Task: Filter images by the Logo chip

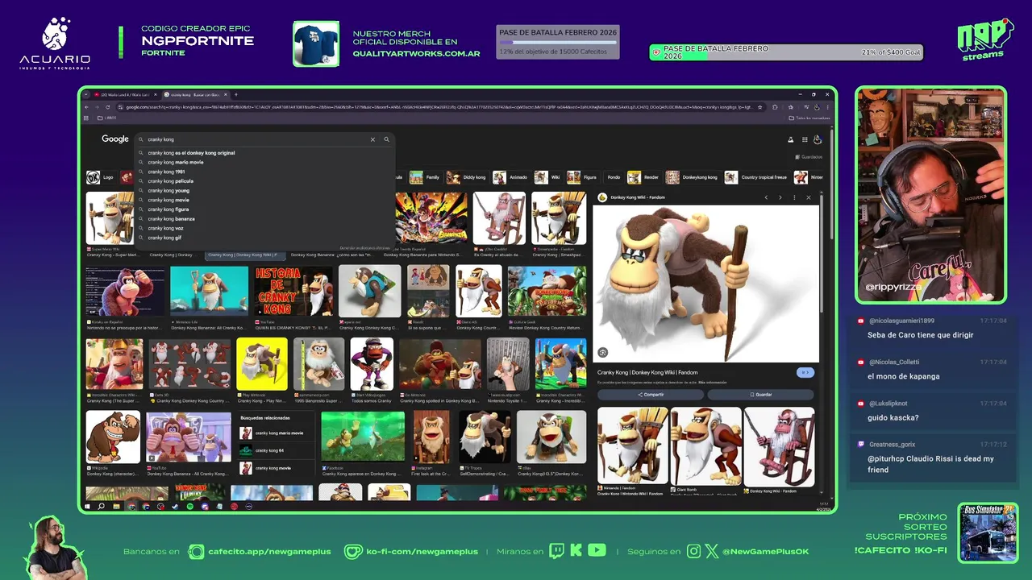Action: point(101,177)
